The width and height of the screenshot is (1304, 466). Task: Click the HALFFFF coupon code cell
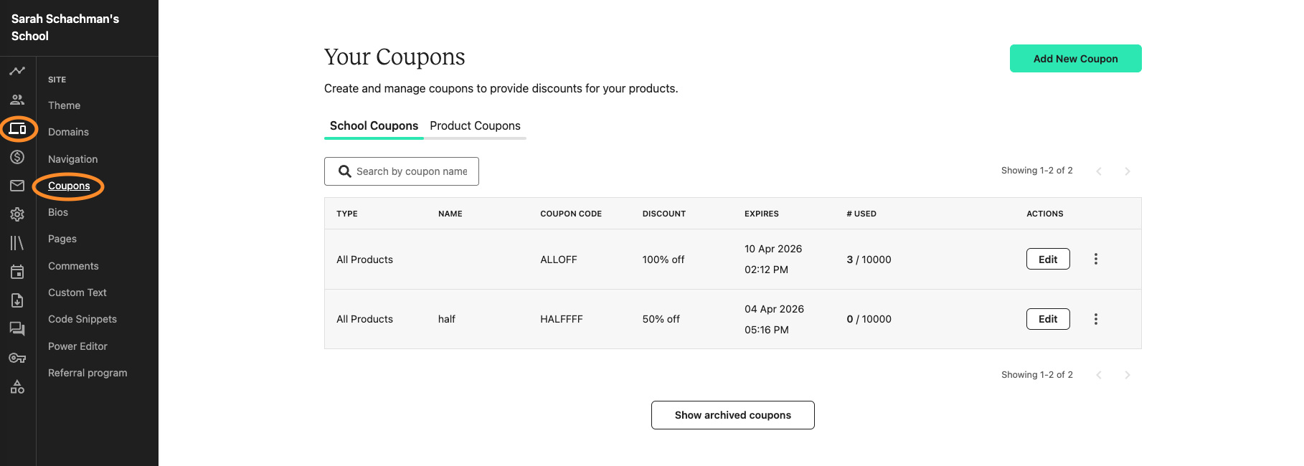click(562, 319)
